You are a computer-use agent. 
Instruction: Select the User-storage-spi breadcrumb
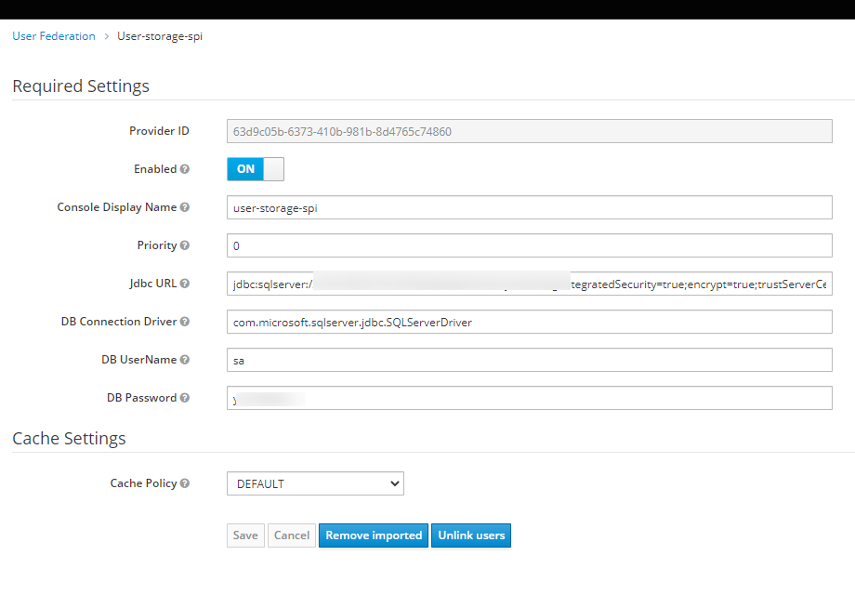tap(159, 35)
